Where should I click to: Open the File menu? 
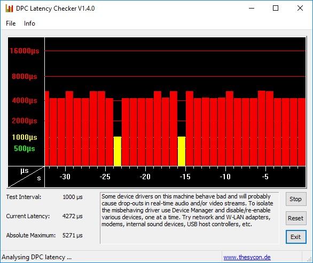11,23
